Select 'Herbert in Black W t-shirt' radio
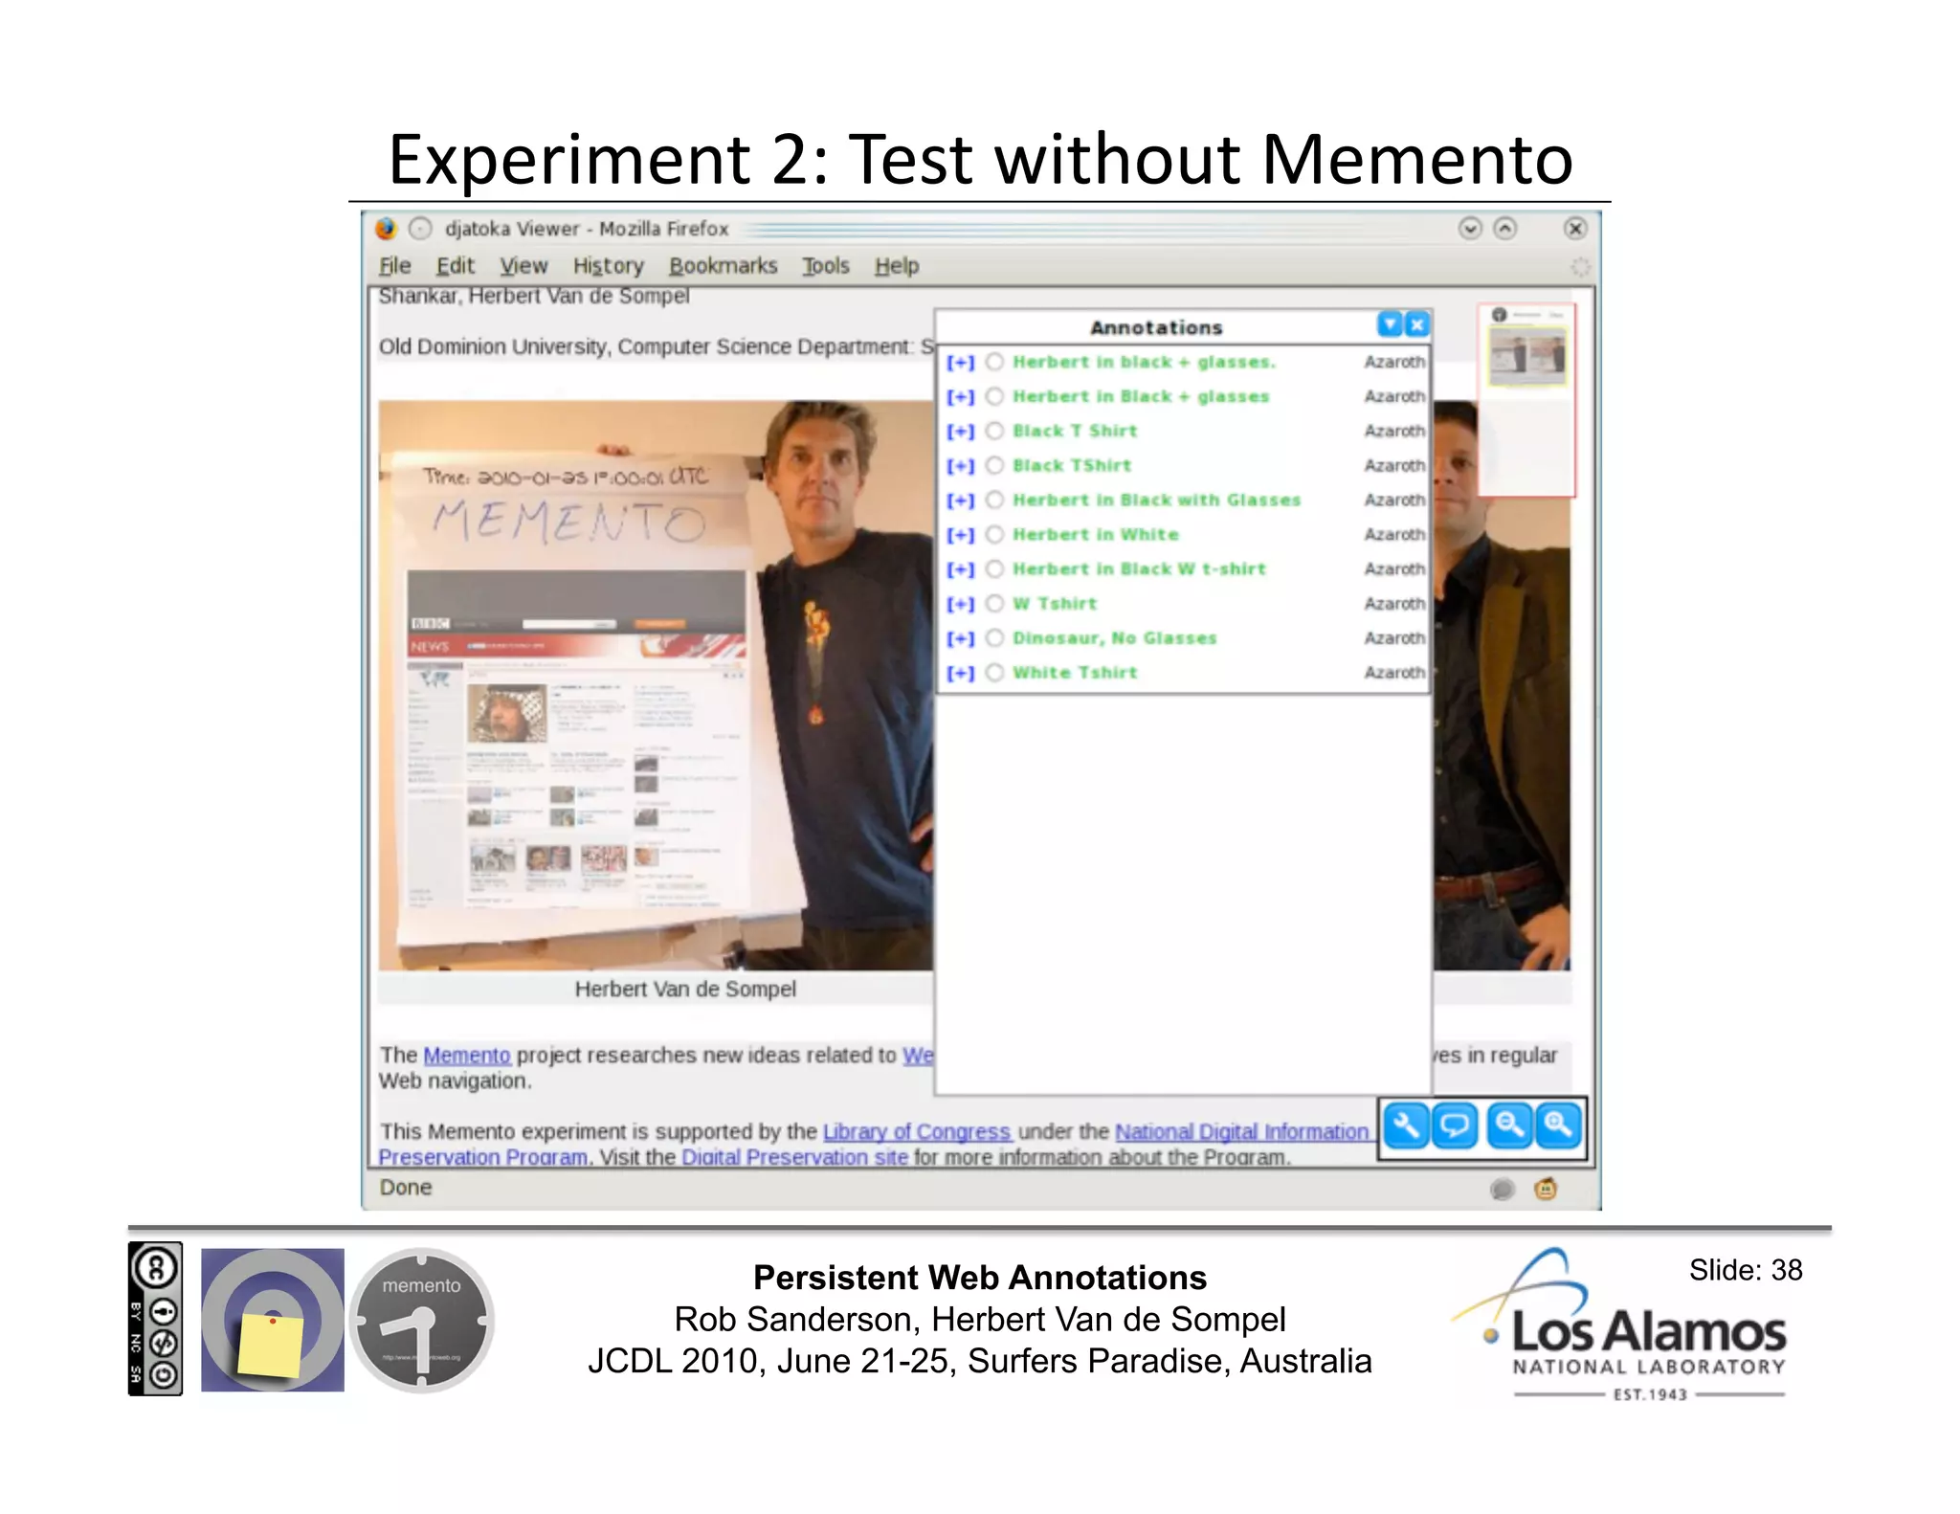The image size is (1960, 1514). [x=994, y=568]
